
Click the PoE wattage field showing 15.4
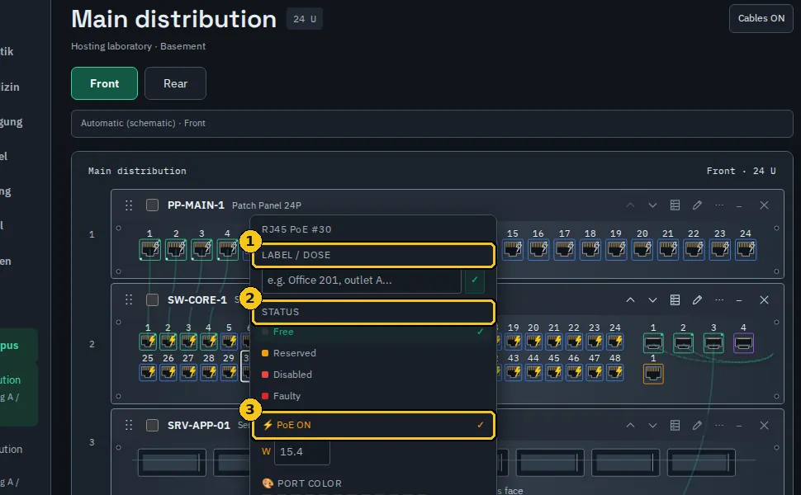tap(302, 451)
